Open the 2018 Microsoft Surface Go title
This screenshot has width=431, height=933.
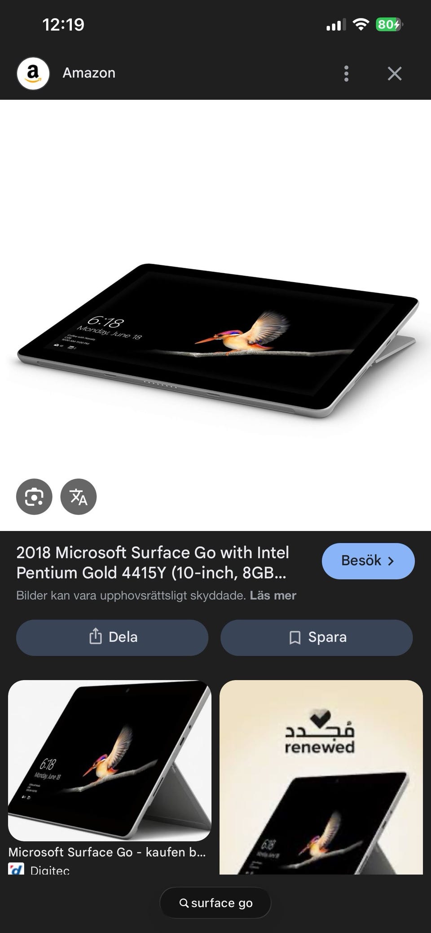(x=153, y=562)
